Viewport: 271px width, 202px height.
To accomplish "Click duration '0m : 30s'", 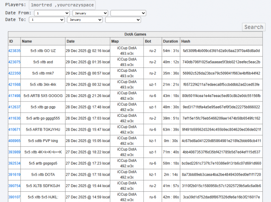I will click(x=171, y=141).
